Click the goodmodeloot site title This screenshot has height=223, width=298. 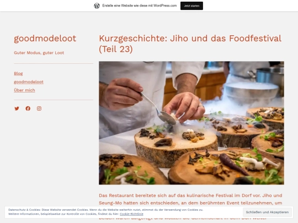point(45,39)
